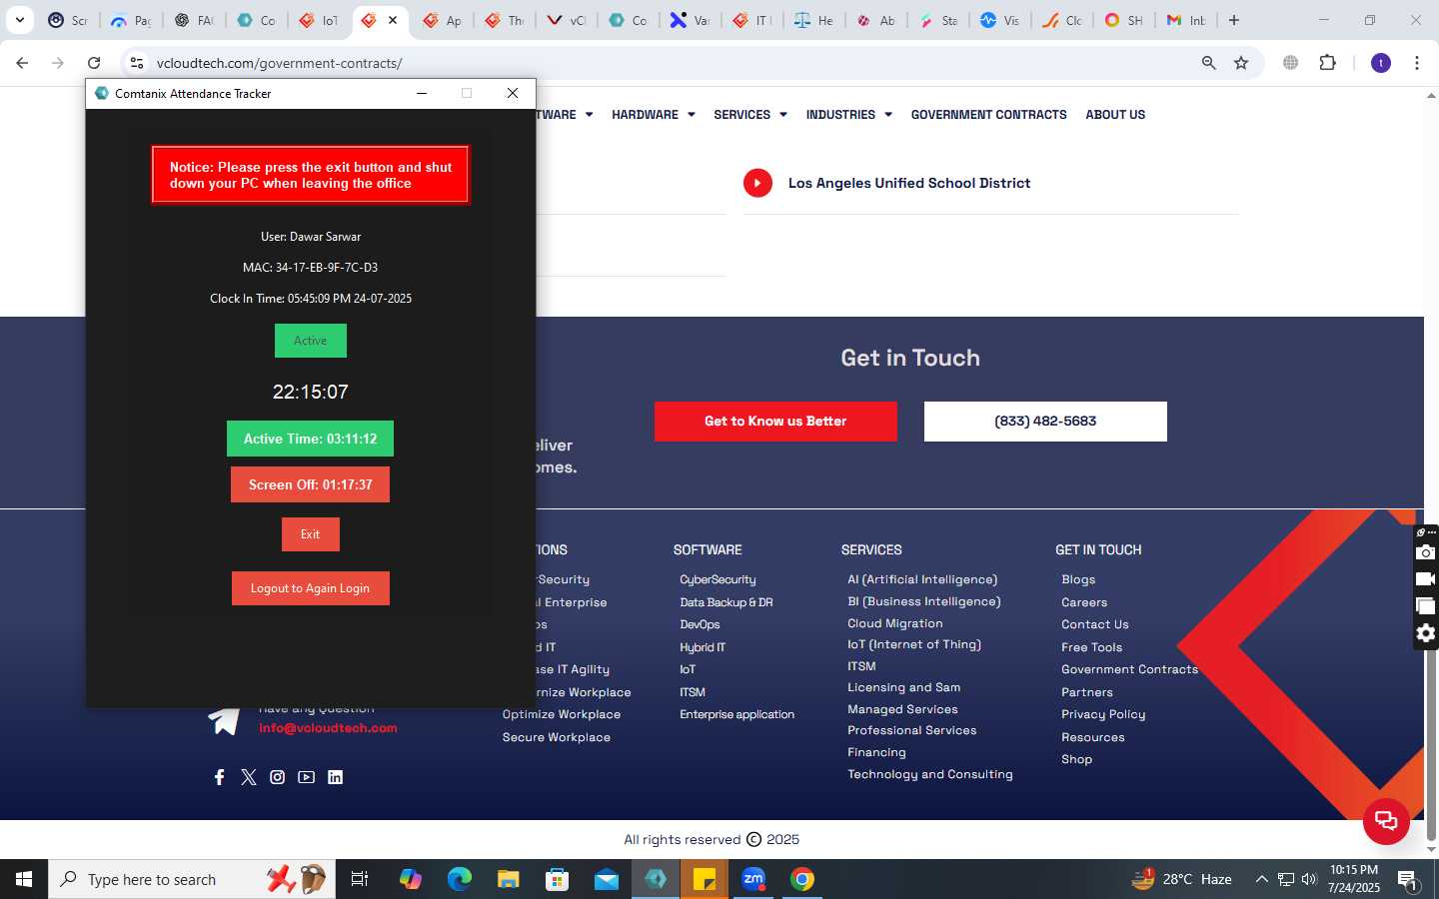Click the green Active status button
Image resolution: width=1439 pixels, height=899 pixels.
(310, 341)
